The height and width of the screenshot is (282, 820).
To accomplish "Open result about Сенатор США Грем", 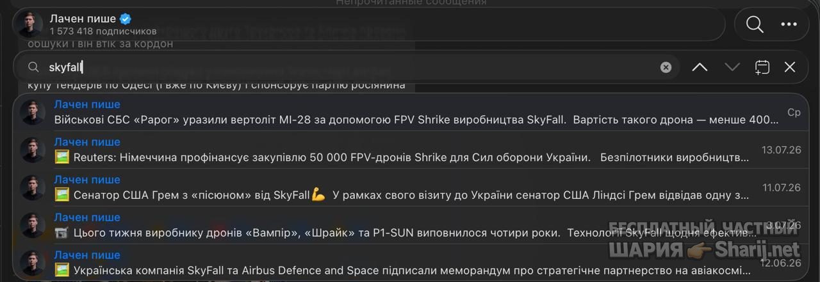I will coord(410,188).
